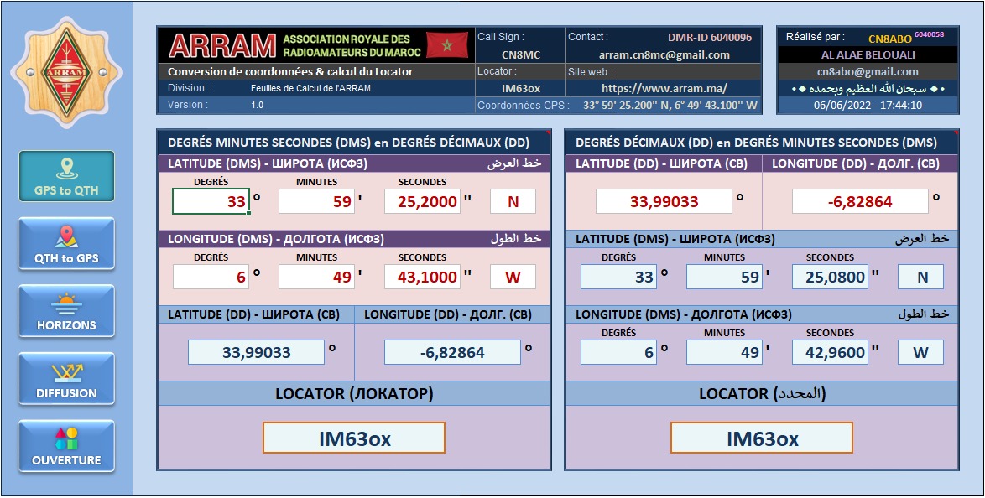
Task: Select the red N hemisphere input cell
Action: point(513,201)
